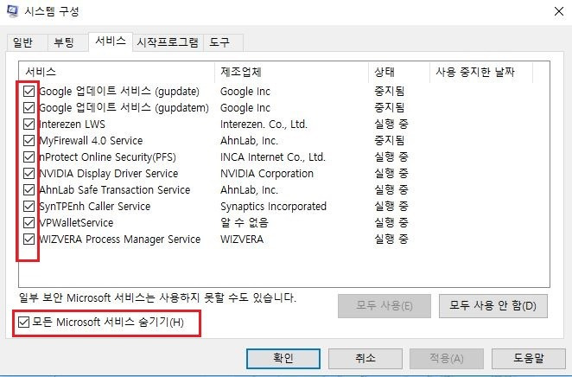572x377 pixels.
Task: Uncheck SynTPEnh Caller Service checkbox
Action: (x=29, y=206)
